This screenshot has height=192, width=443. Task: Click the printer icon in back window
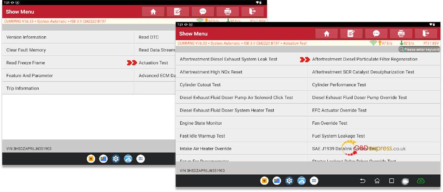click(227, 12)
